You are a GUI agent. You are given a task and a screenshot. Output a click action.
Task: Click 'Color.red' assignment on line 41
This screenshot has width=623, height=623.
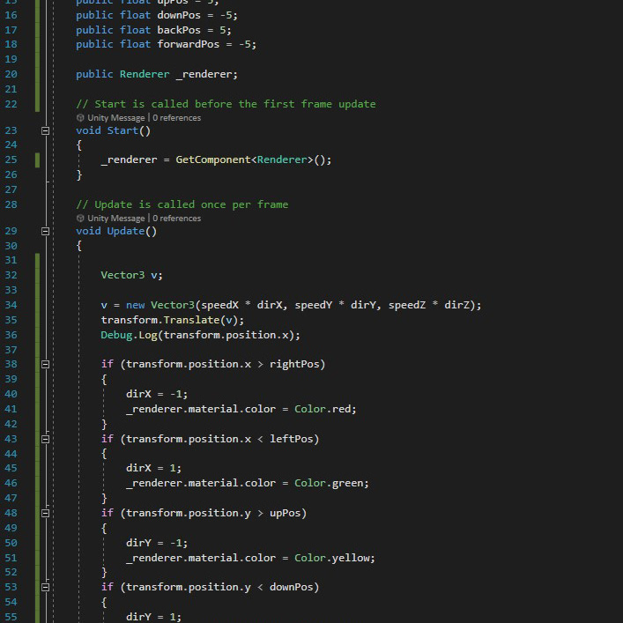click(325, 409)
